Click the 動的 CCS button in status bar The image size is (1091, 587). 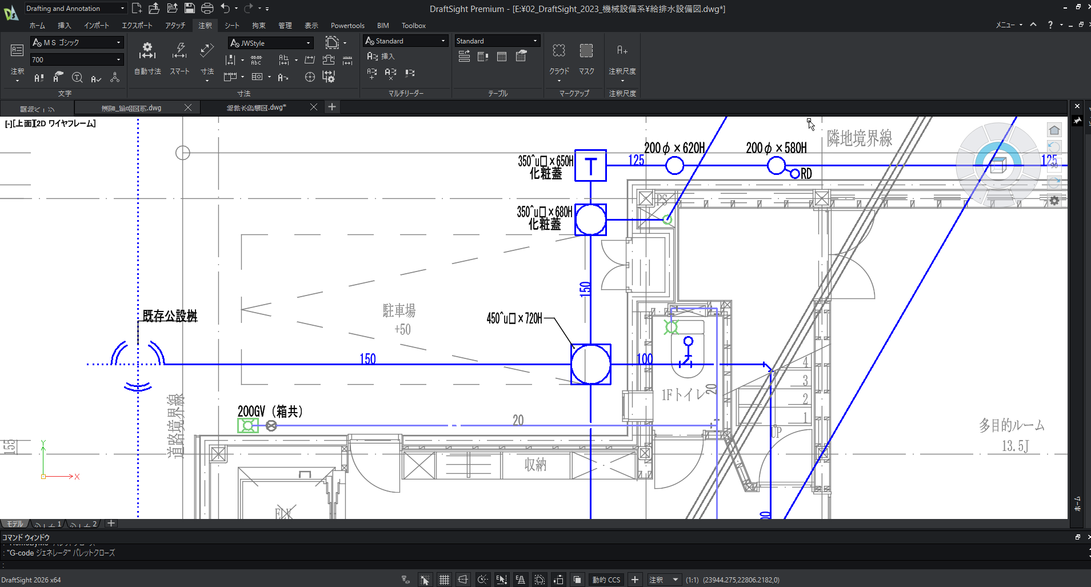click(x=606, y=580)
